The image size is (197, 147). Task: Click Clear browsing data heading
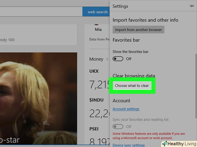(134, 76)
